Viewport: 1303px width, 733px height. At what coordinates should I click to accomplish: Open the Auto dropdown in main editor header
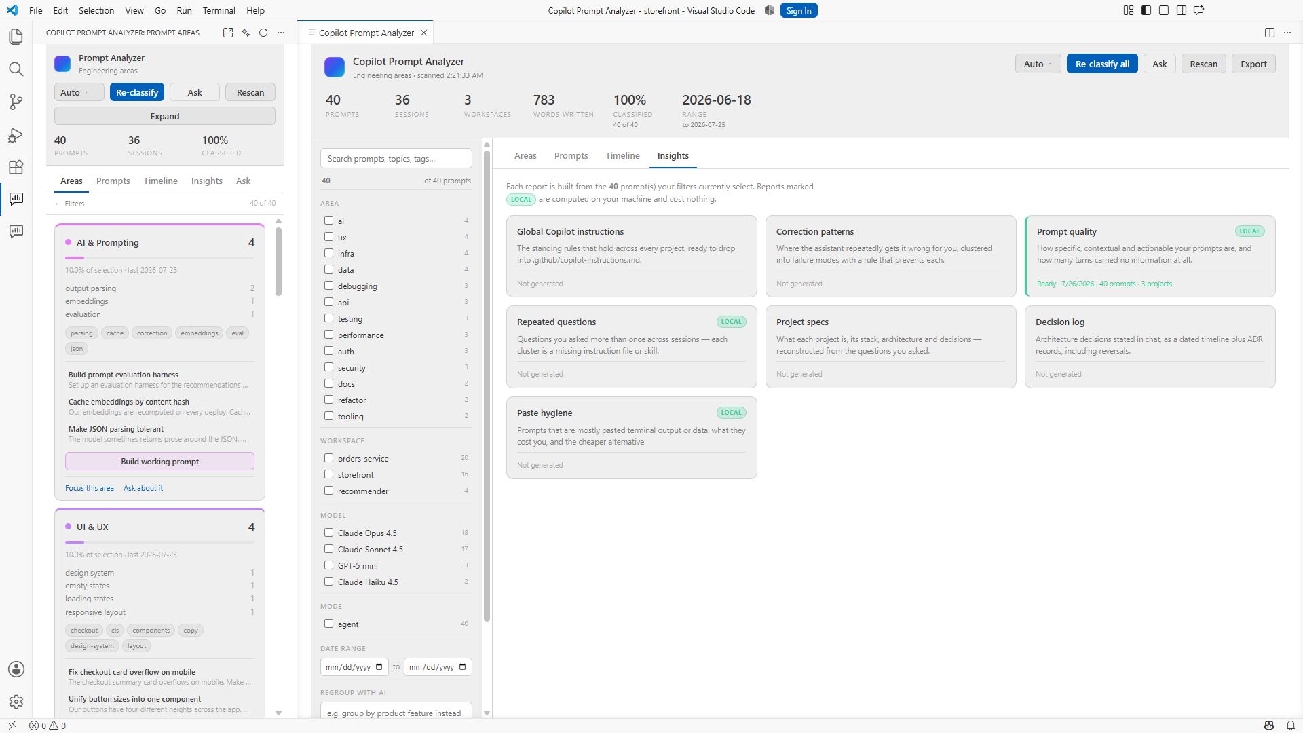(x=1038, y=64)
